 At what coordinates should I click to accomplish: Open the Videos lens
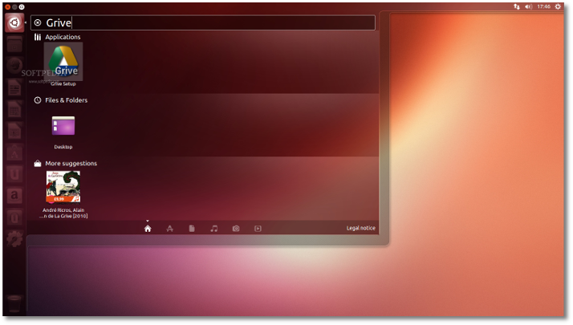pos(258,229)
